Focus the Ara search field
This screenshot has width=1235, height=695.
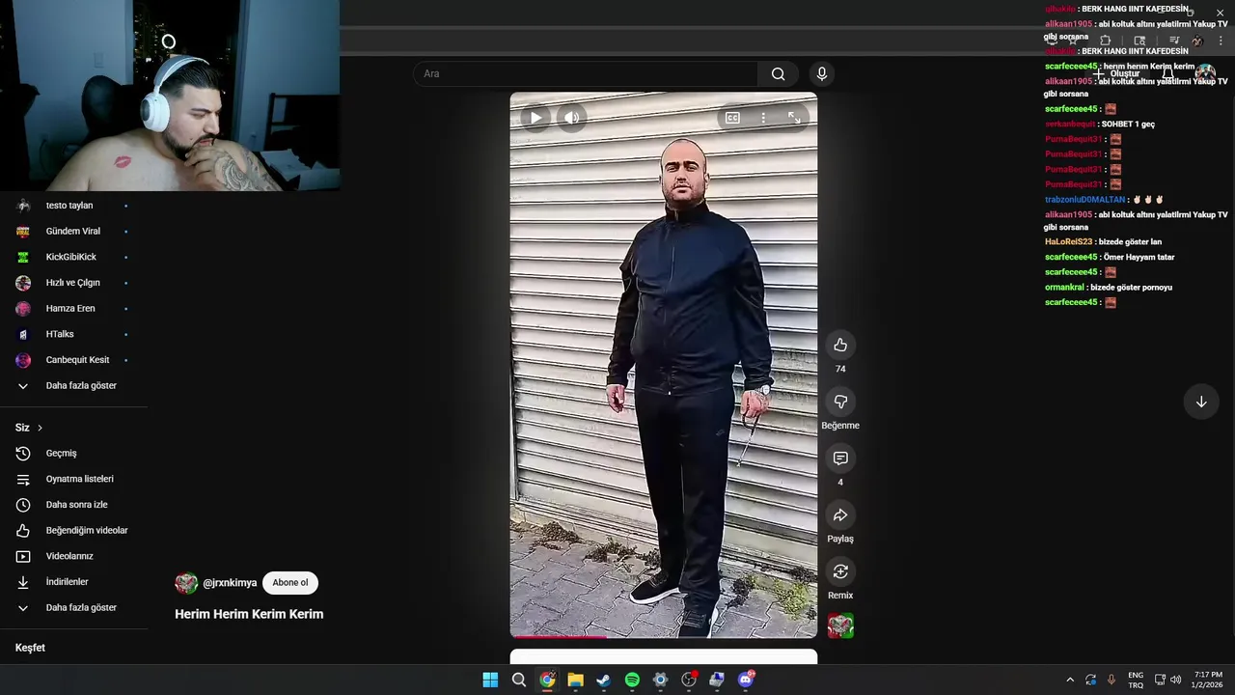click(x=586, y=74)
